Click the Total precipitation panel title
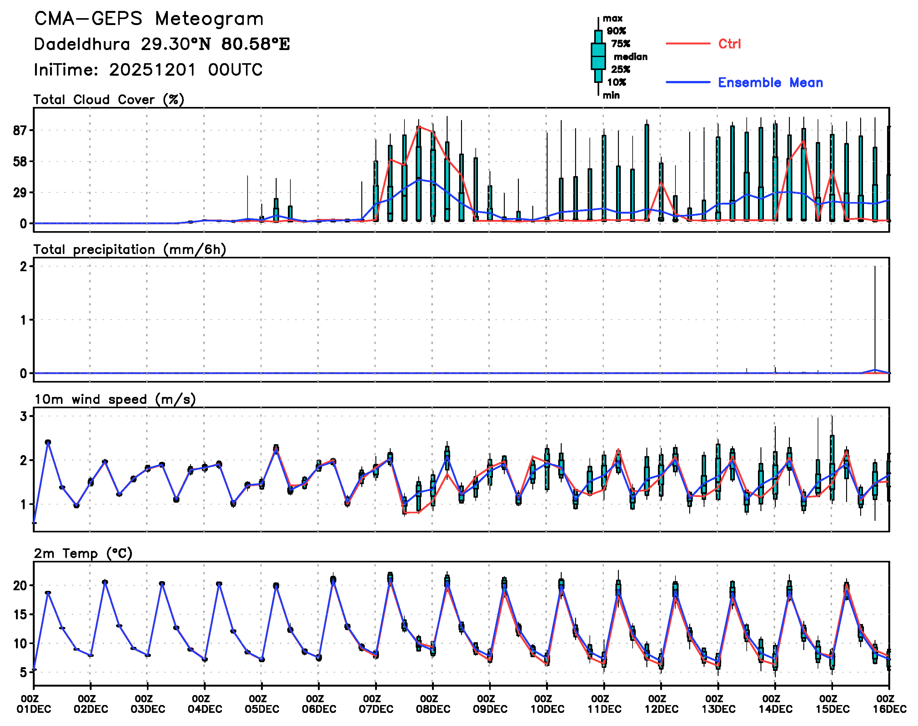The height and width of the screenshot is (726, 918). [130, 250]
